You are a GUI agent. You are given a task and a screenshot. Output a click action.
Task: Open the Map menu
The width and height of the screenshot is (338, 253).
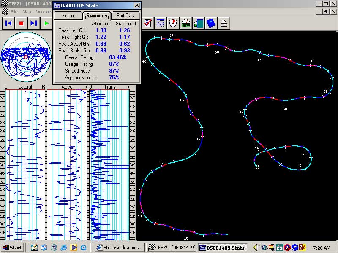tap(27, 12)
